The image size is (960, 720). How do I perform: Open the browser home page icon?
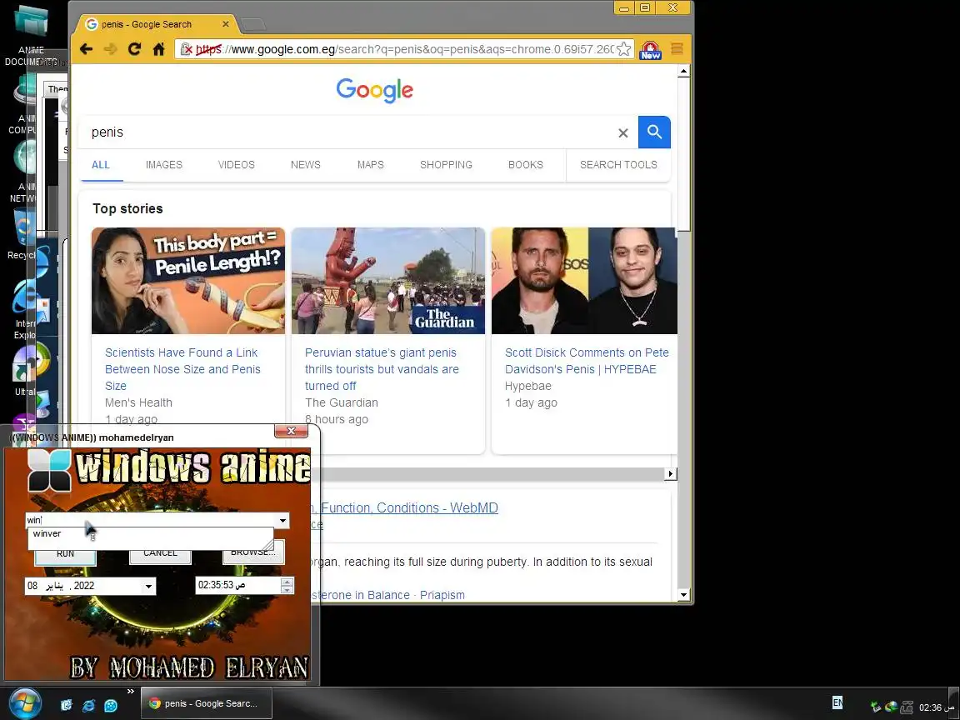158,49
